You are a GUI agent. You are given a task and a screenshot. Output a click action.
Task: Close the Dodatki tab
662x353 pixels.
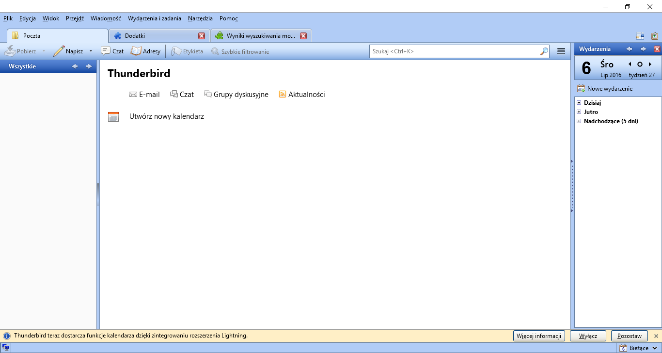click(202, 35)
